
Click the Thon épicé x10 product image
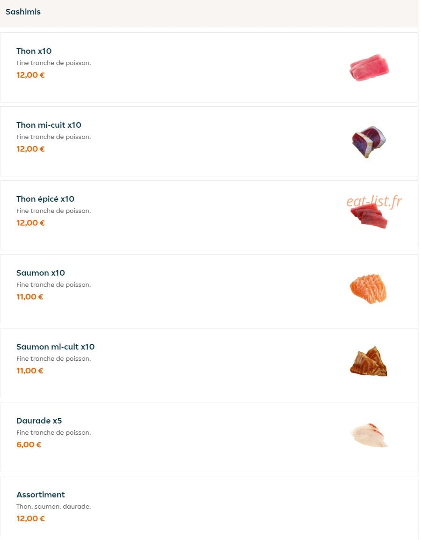(x=369, y=216)
